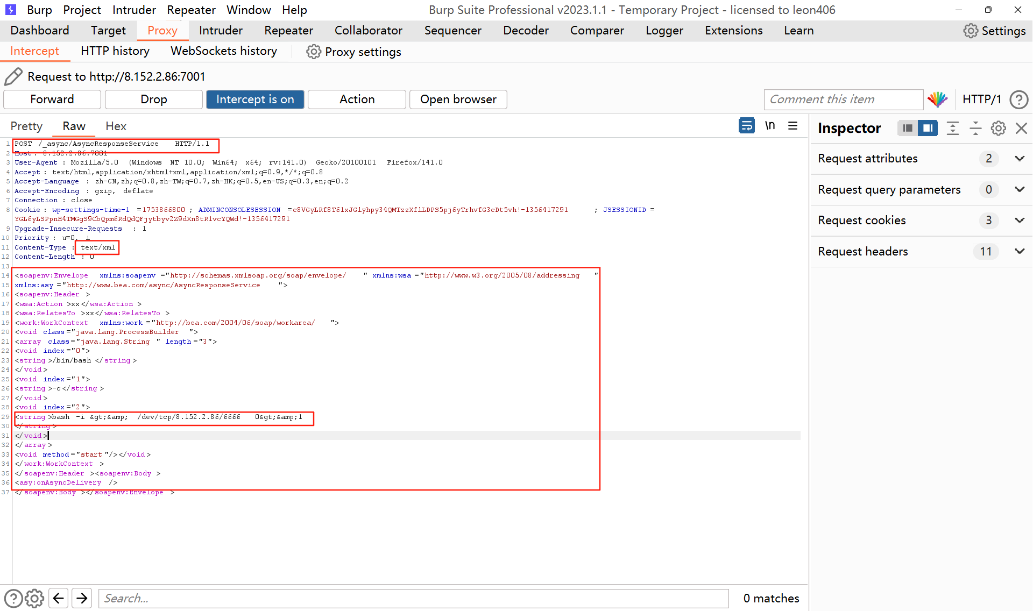Go to previous search match arrow

[x=59, y=598]
